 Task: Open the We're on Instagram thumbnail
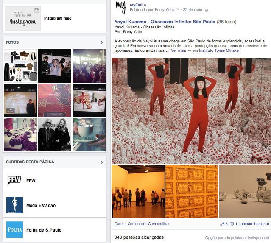point(22,18)
